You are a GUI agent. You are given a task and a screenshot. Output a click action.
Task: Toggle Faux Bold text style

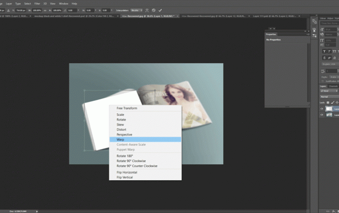click(324, 51)
